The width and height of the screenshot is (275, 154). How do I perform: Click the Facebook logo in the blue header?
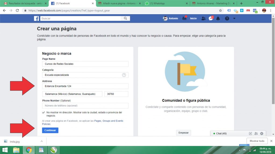click(37, 18)
